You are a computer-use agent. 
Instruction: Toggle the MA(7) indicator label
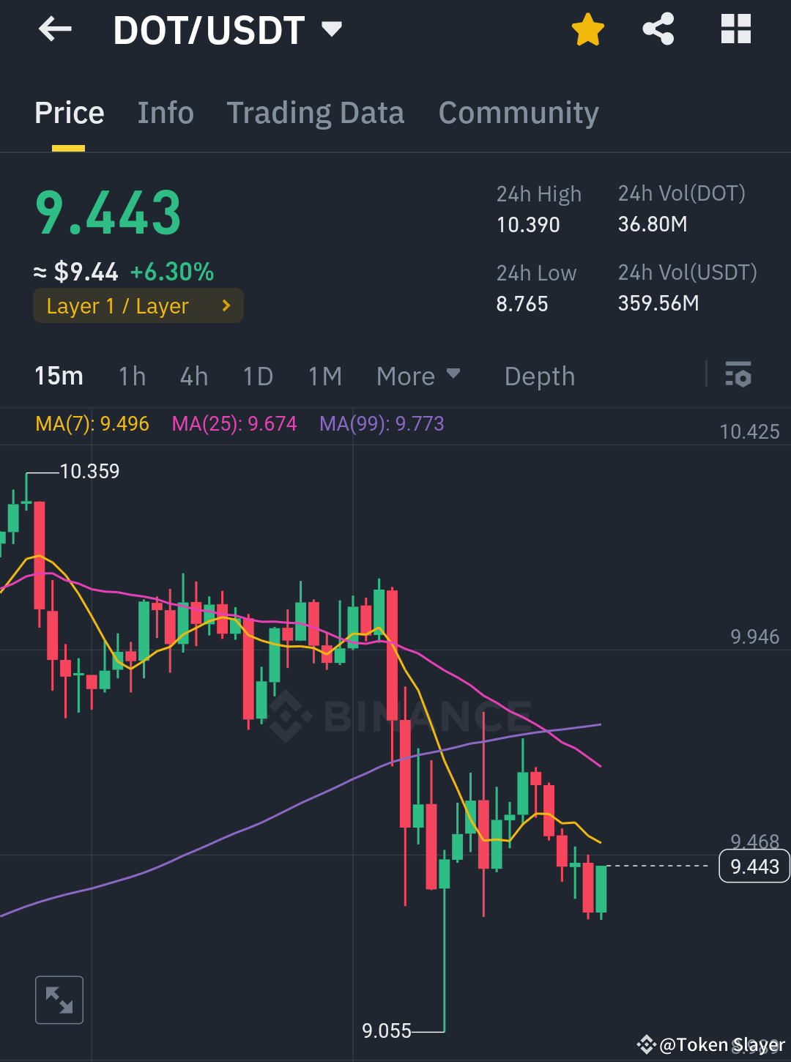91,423
